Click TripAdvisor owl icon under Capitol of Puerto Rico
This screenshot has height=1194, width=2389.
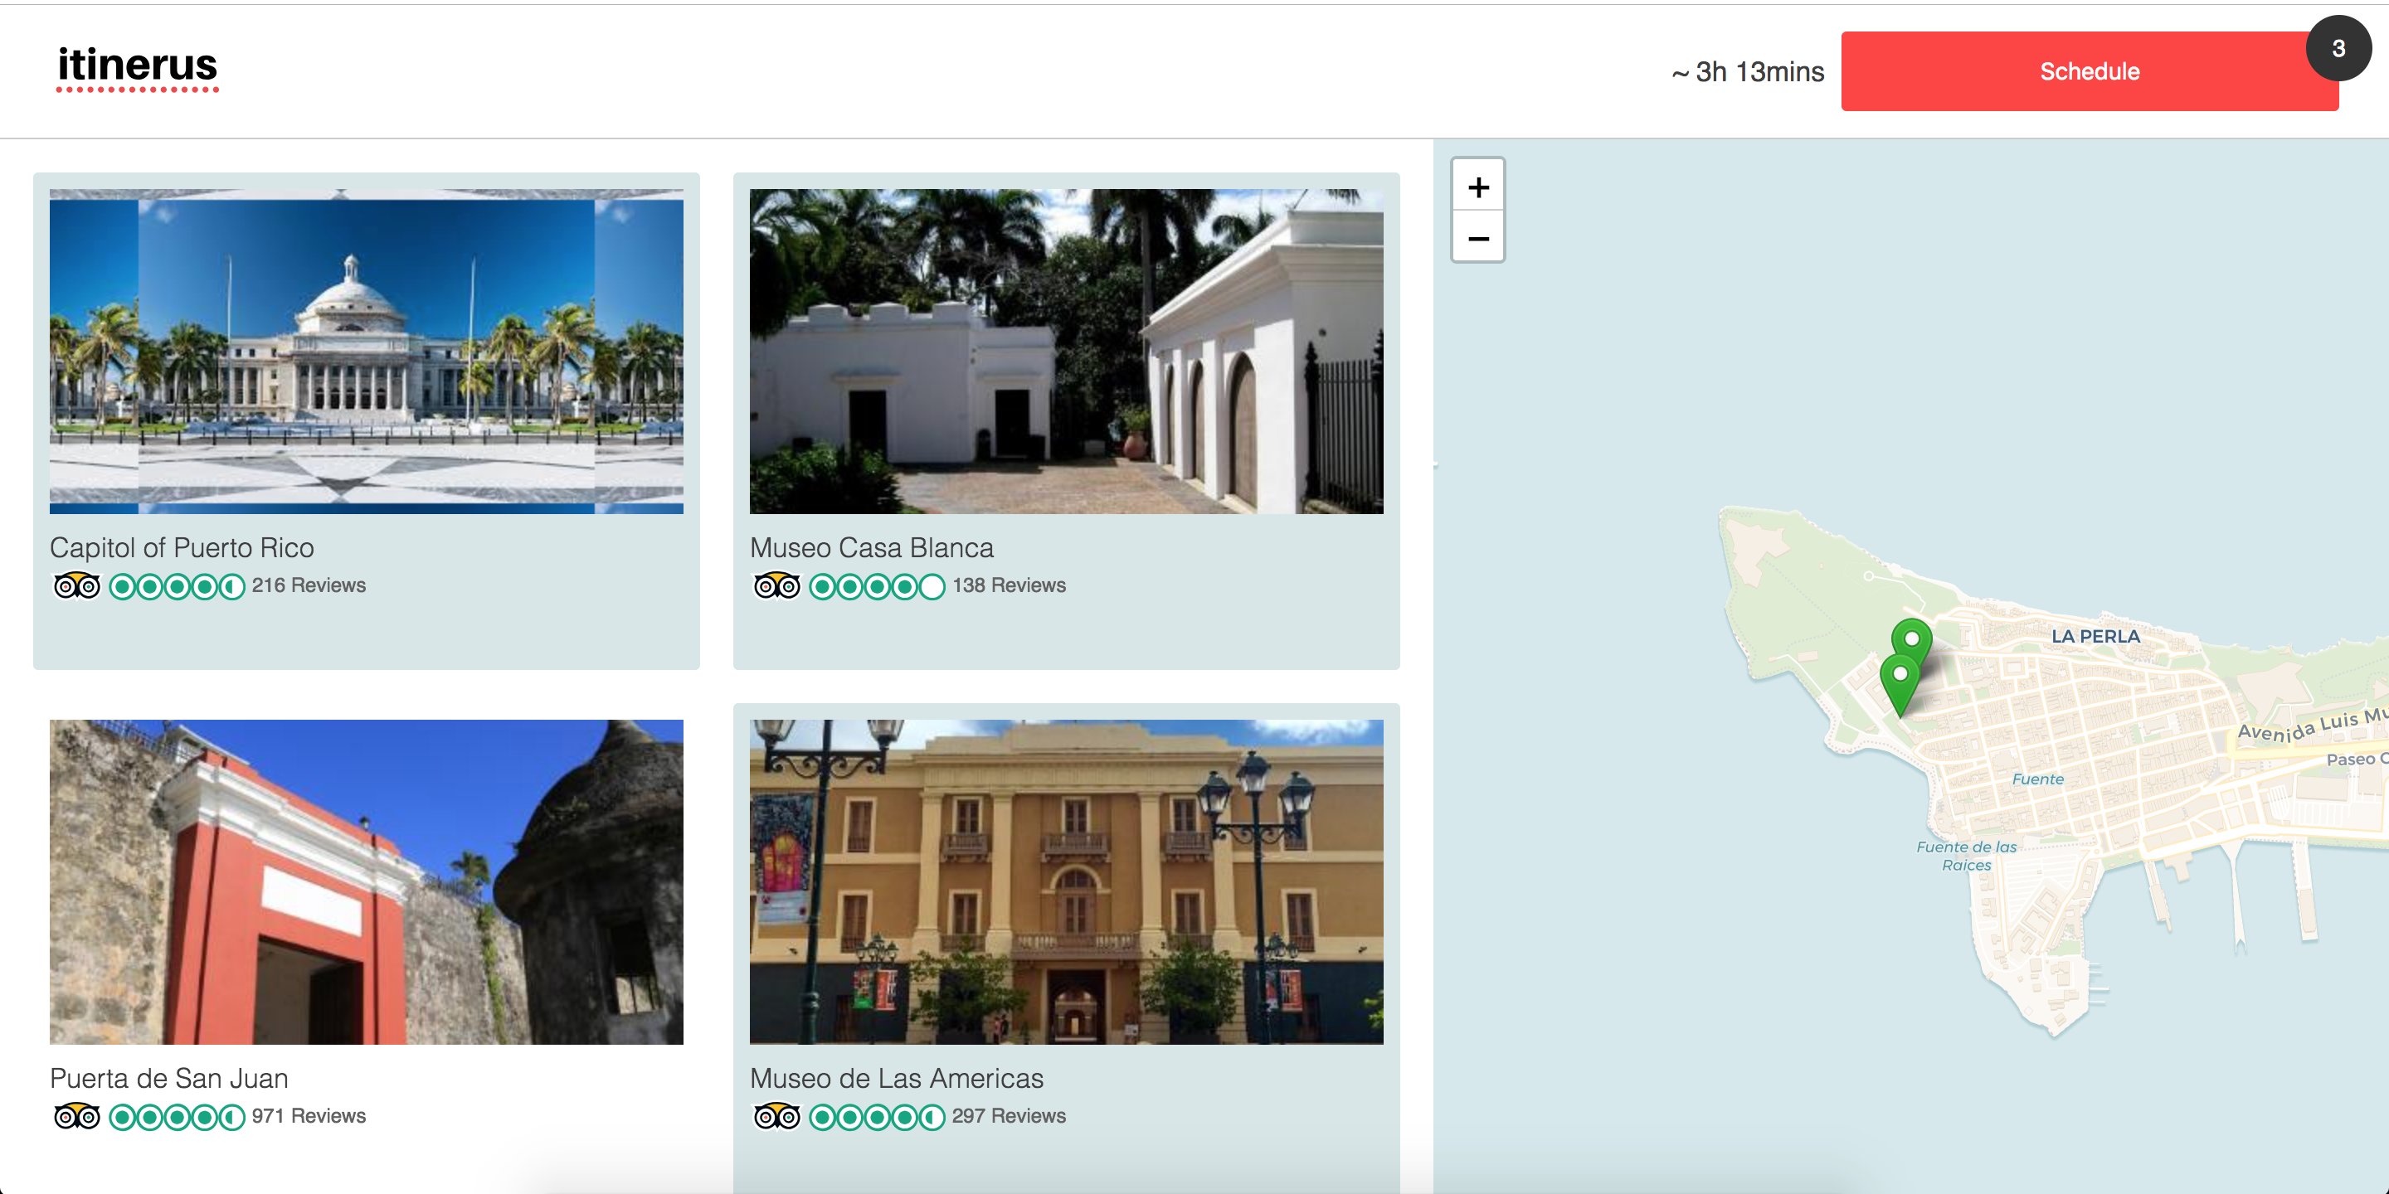coord(76,586)
